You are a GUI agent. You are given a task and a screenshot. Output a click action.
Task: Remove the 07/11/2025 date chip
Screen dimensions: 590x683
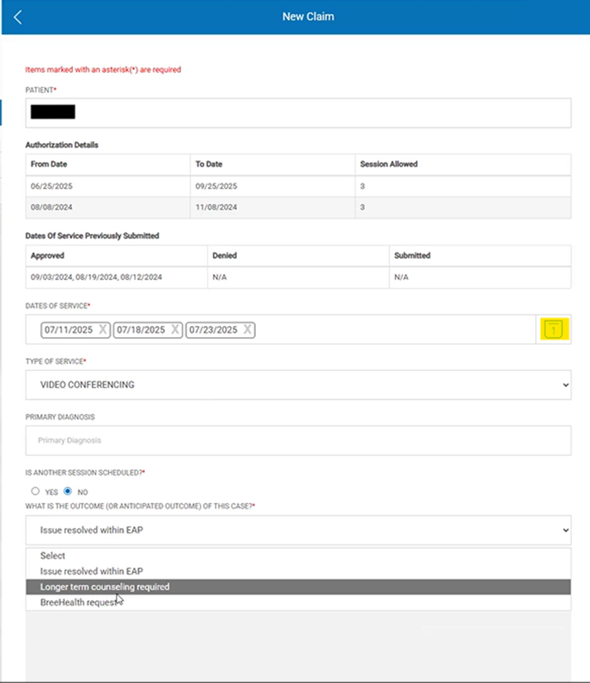tap(103, 330)
